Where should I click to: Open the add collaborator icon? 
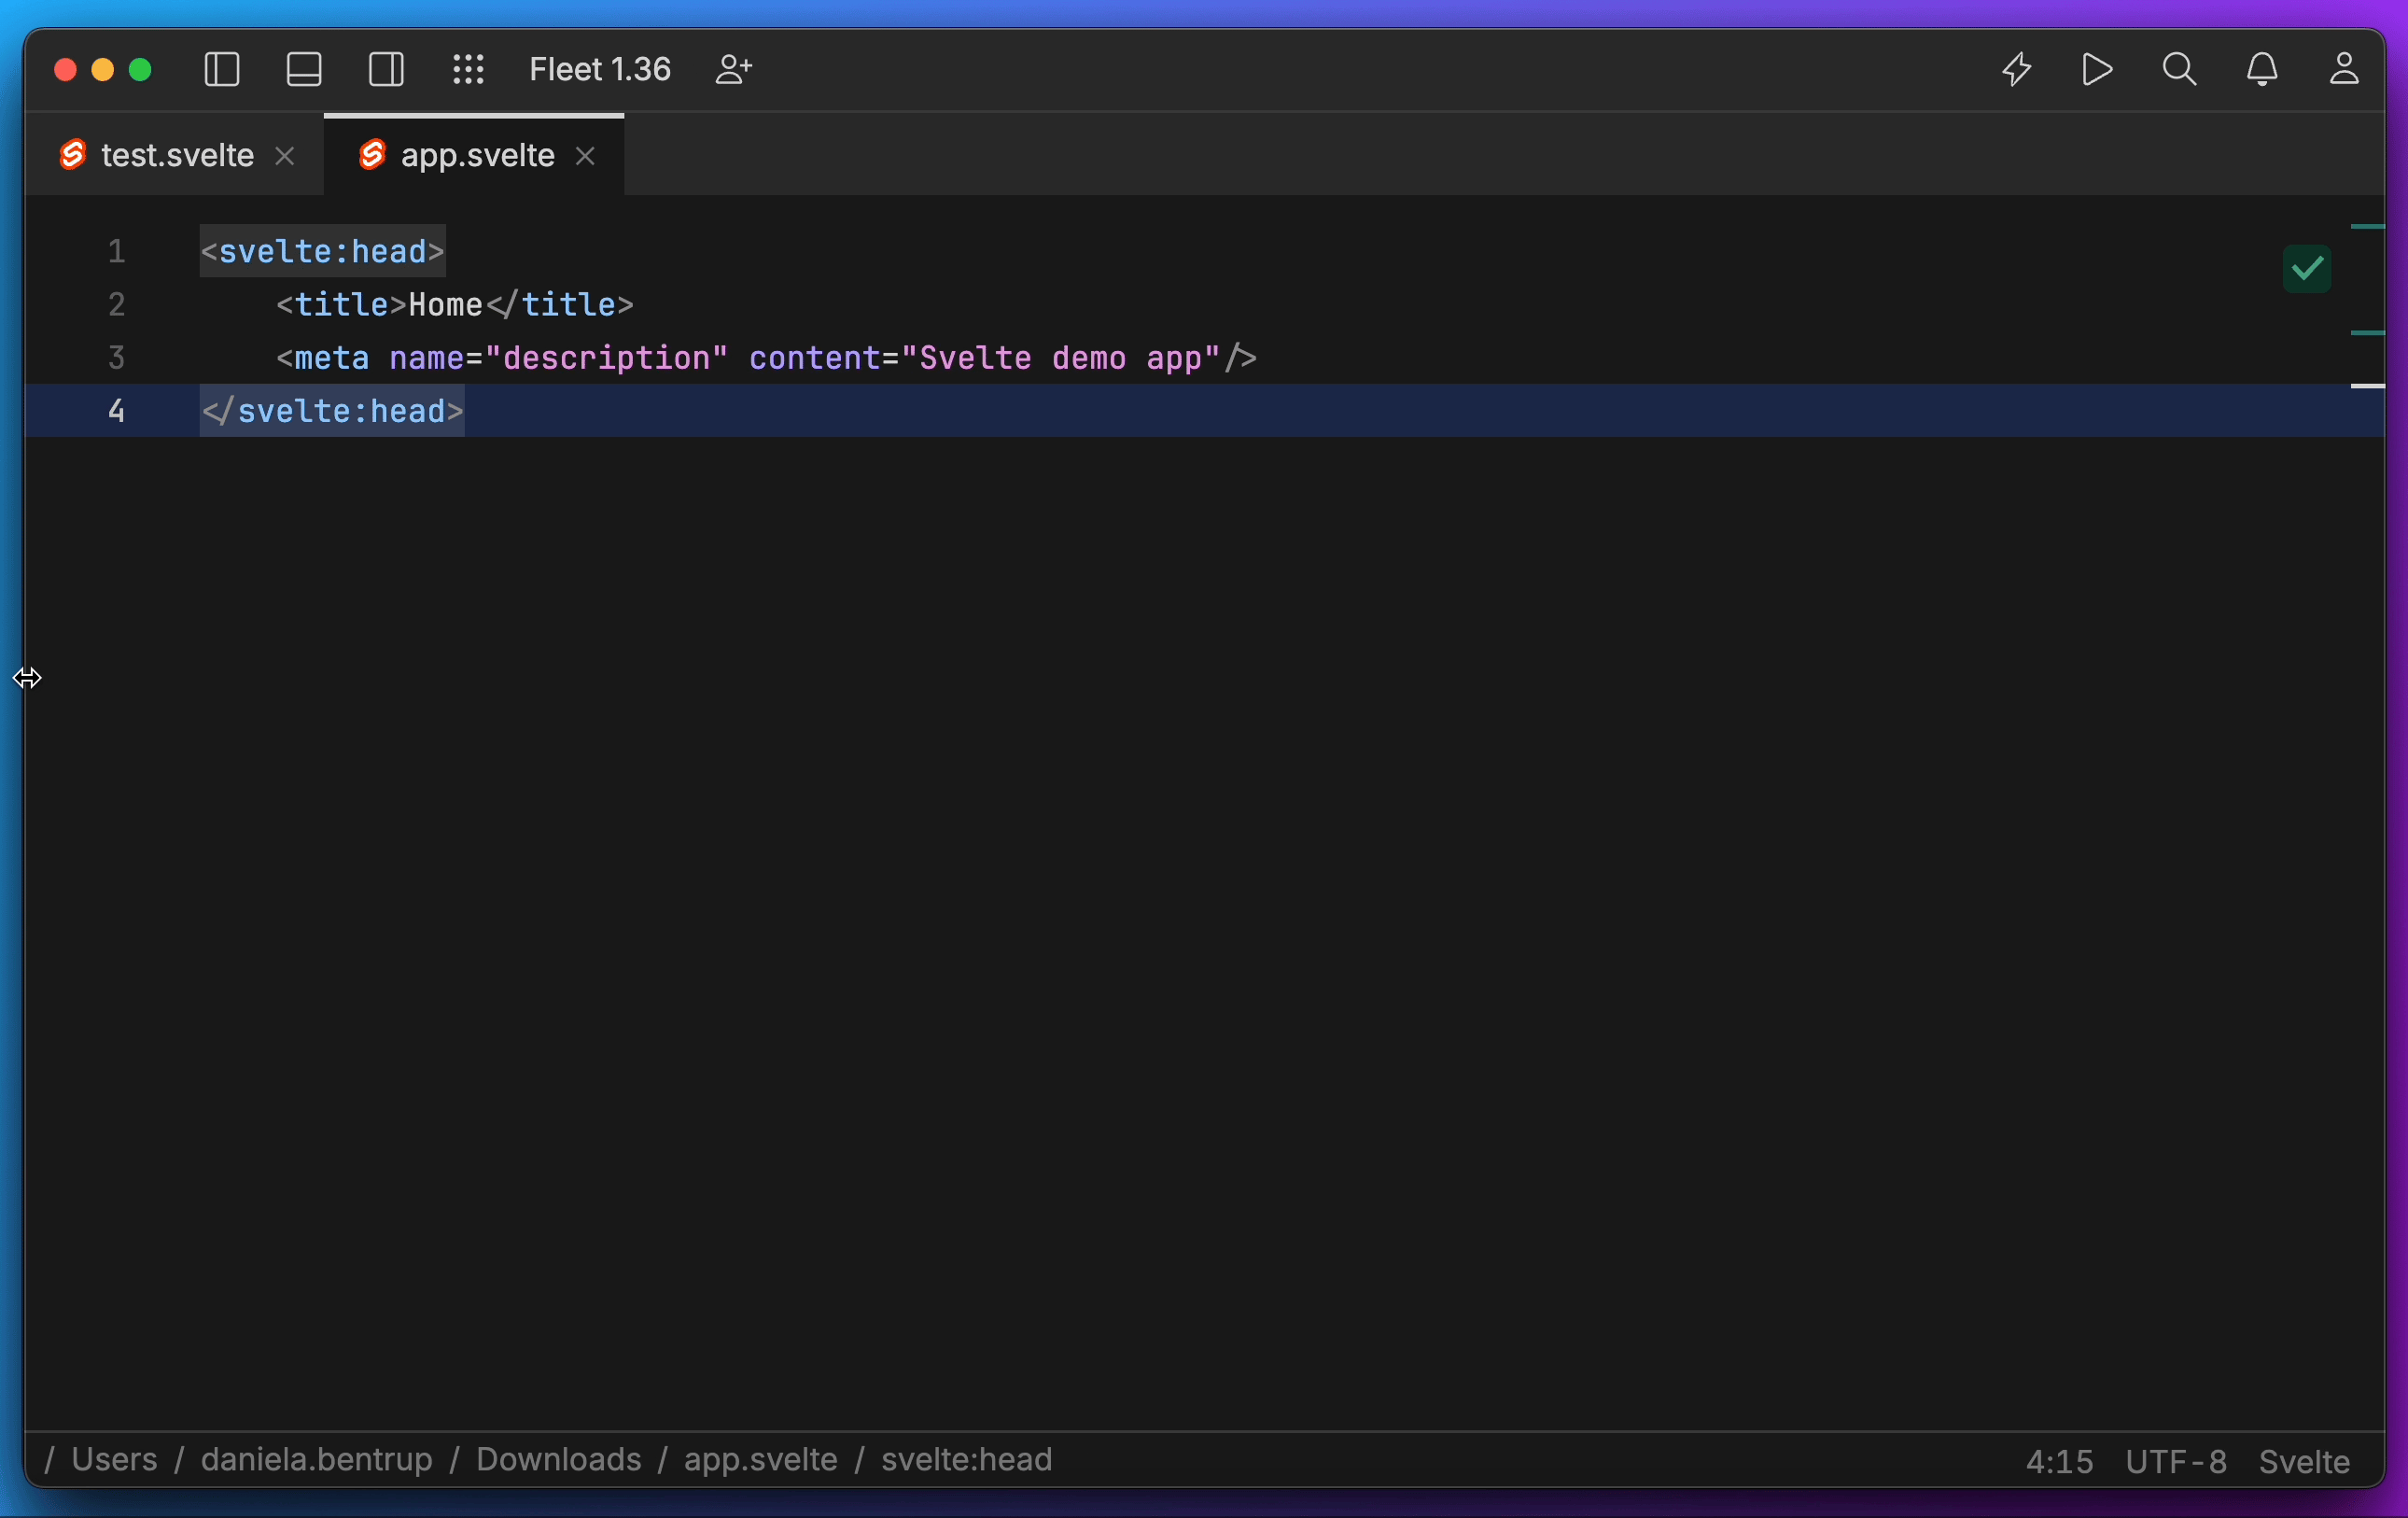click(x=734, y=70)
